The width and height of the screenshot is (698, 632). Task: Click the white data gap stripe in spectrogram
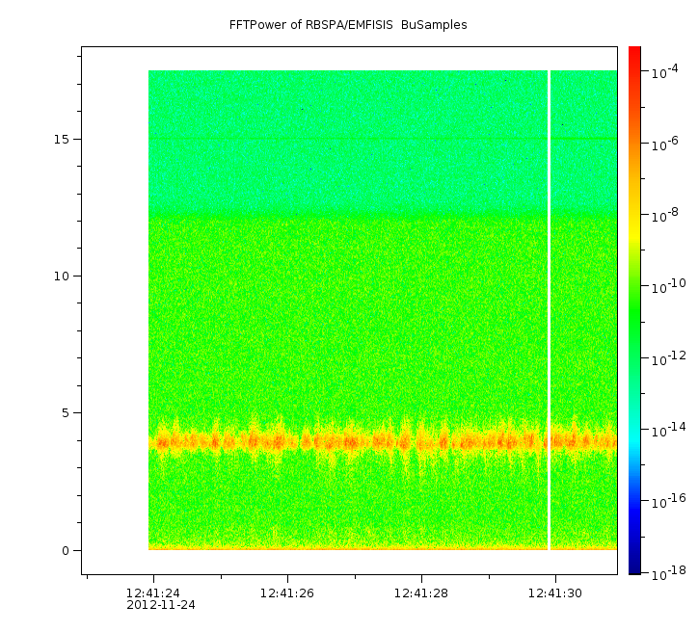(x=549, y=310)
